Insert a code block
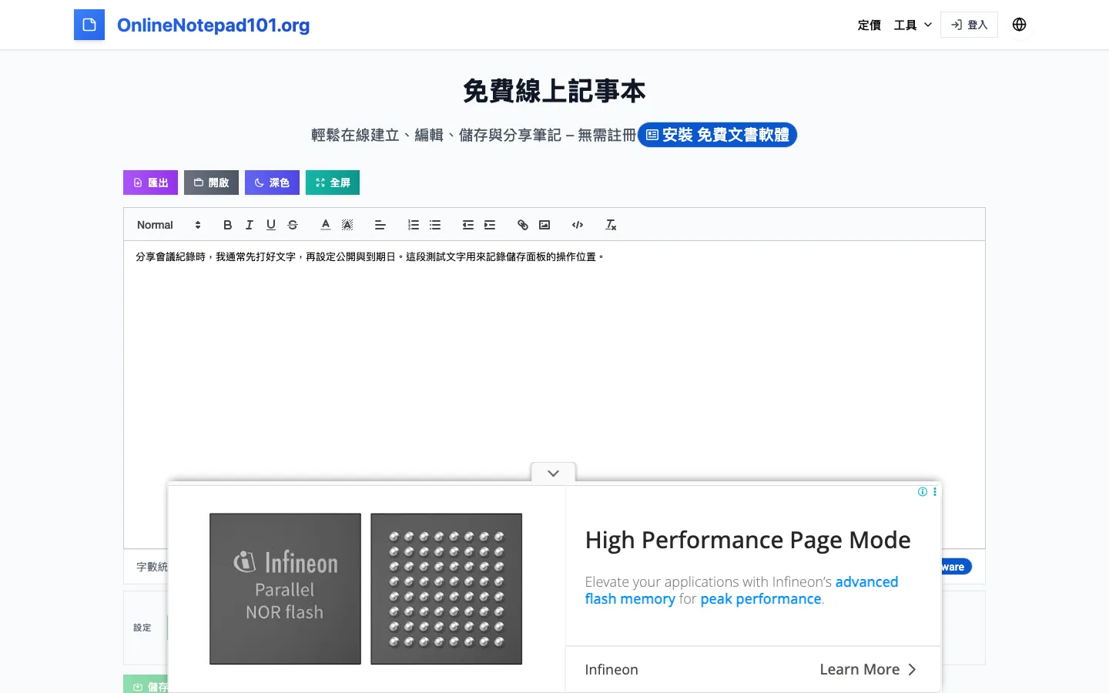Viewport: 1109px width, 693px height. (578, 225)
